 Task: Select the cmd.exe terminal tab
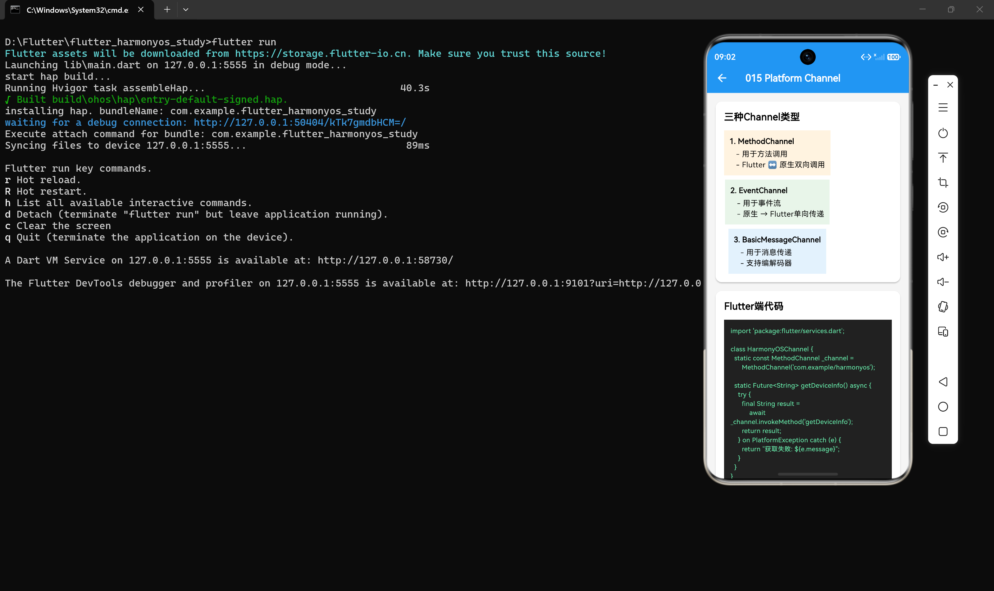[79, 10]
